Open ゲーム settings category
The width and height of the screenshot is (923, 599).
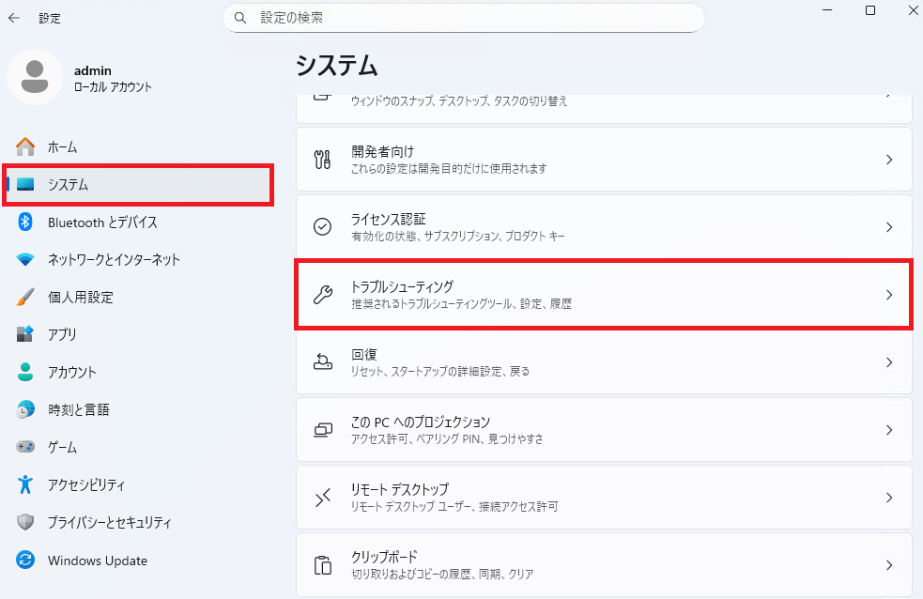point(138,447)
